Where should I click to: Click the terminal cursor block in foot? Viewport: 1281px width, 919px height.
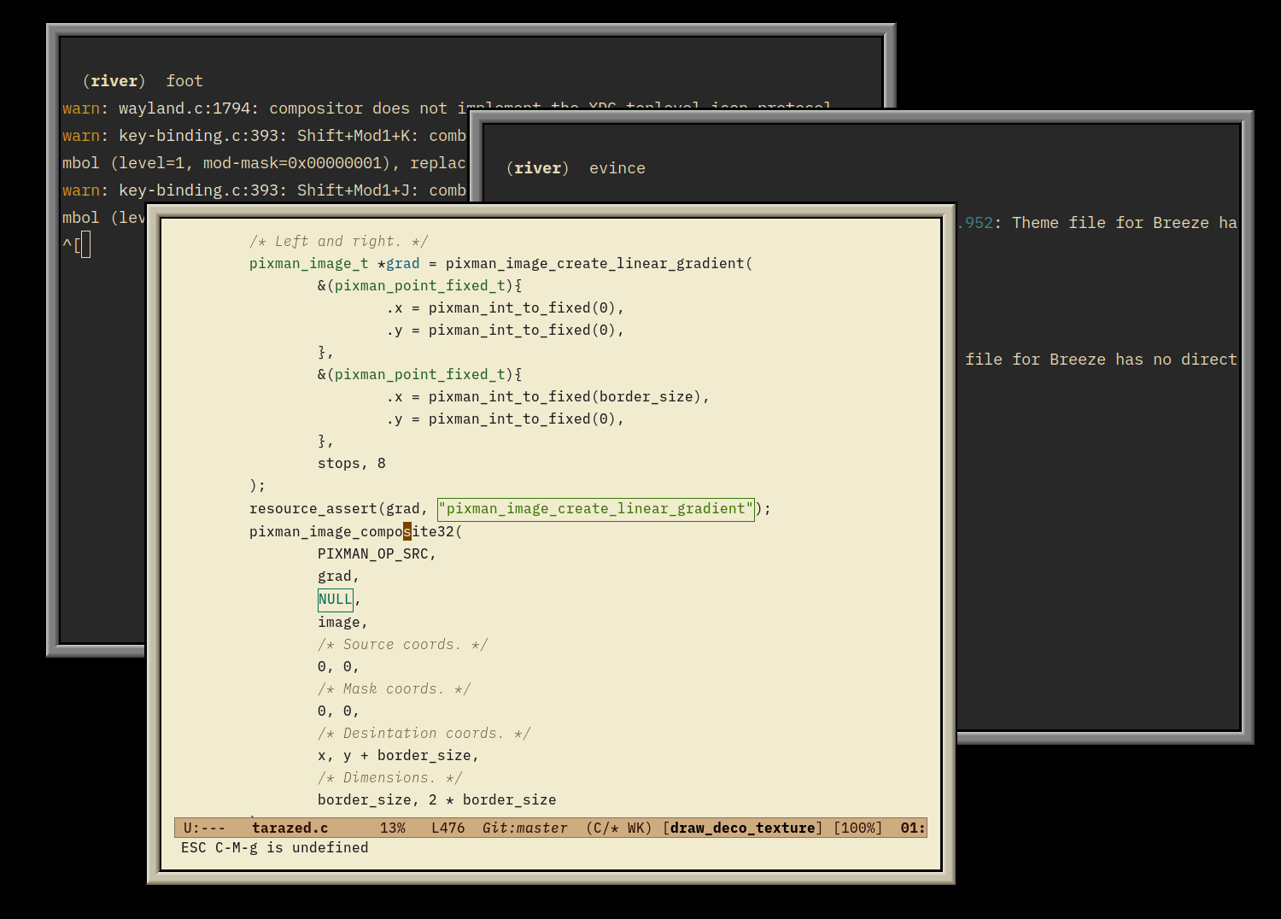pyautogui.click(x=85, y=245)
